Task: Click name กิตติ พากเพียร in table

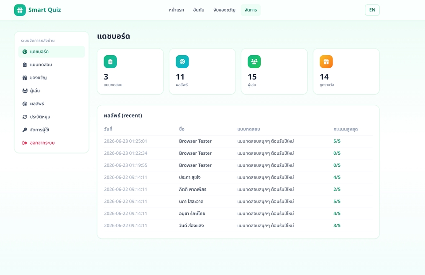Action: pos(193,190)
